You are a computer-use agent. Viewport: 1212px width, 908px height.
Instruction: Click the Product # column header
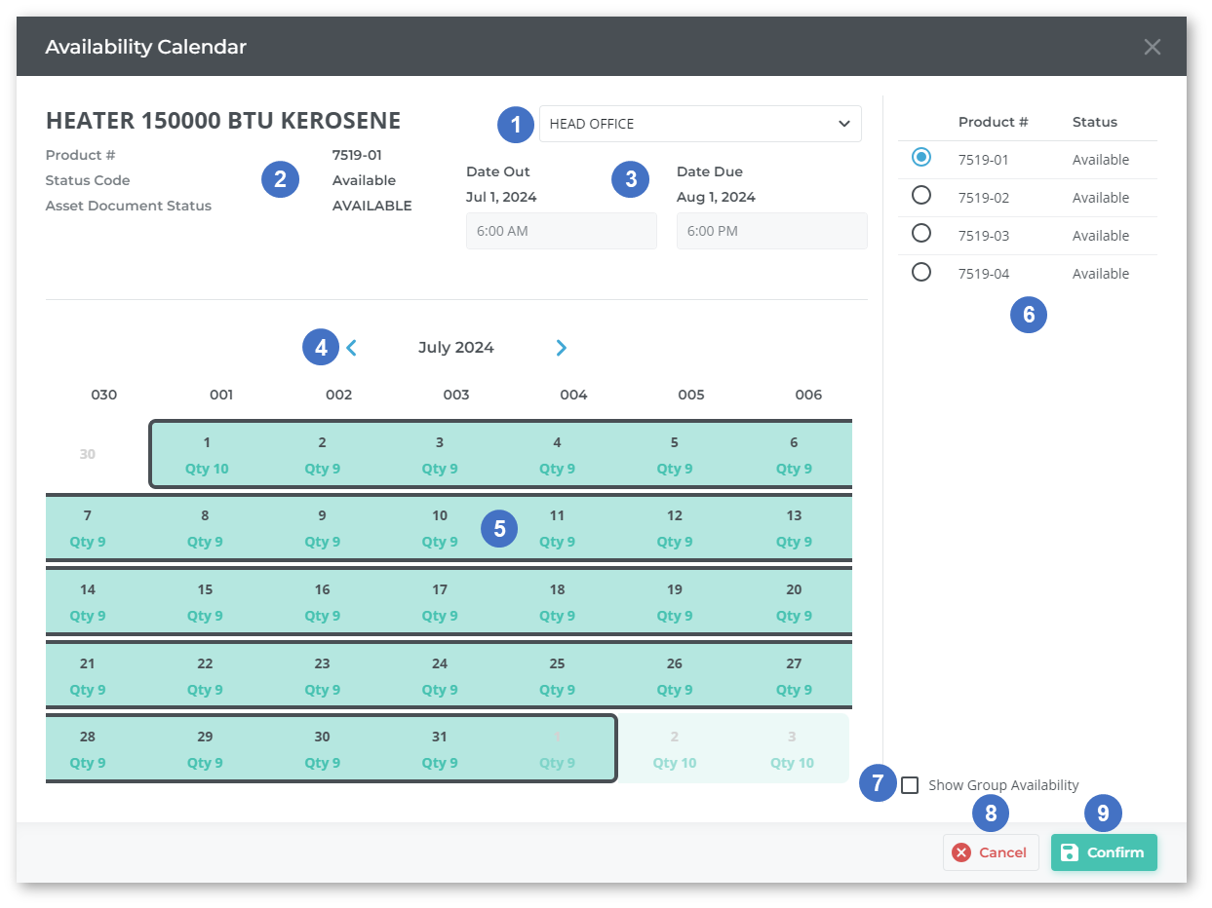994,122
